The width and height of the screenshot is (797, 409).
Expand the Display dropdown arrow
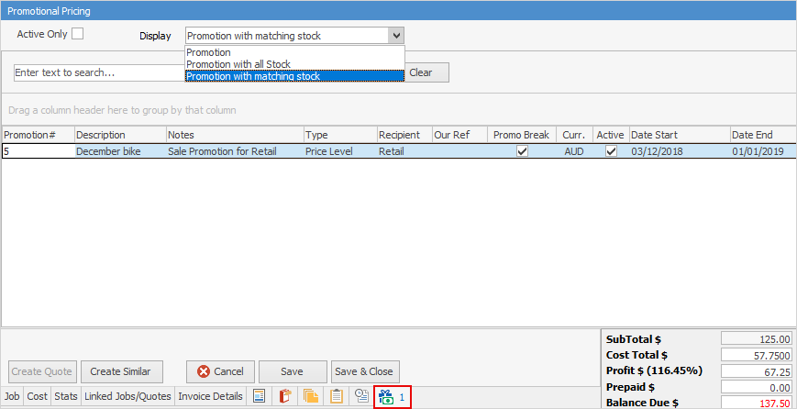396,36
